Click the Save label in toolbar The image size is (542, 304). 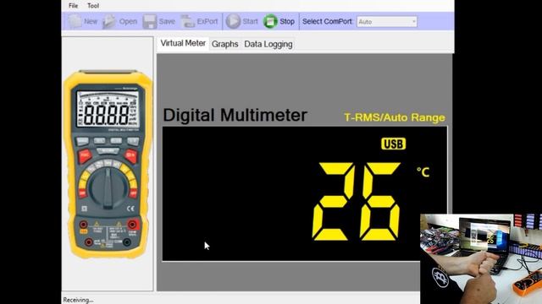point(167,21)
